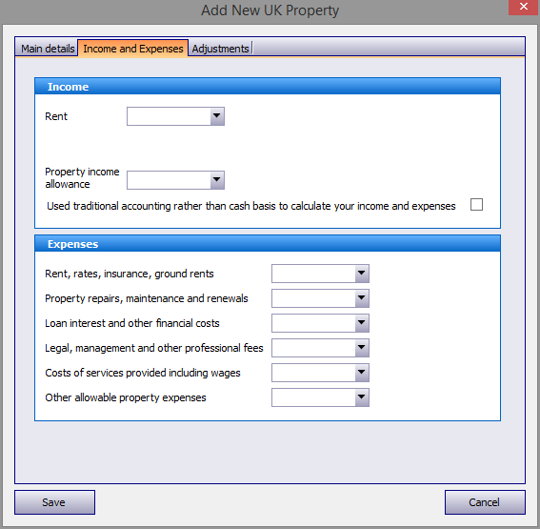540x529 pixels.
Task: Expand Legal, management and professional fees dropdown
Action: click(x=362, y=348)
